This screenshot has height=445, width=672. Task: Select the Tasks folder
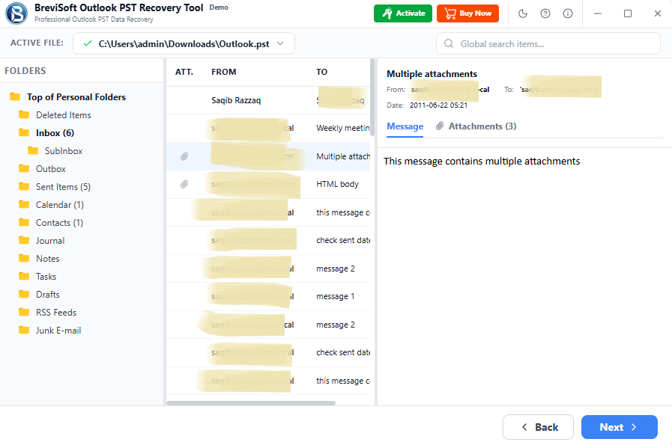(46, 277)
